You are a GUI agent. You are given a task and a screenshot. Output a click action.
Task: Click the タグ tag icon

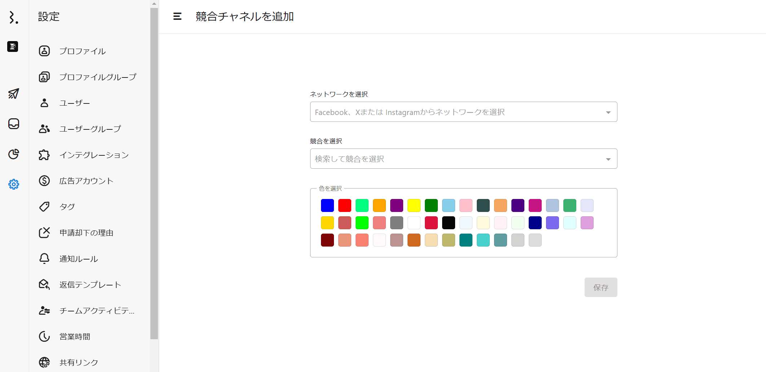point(44,207)
